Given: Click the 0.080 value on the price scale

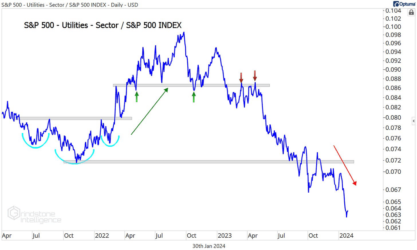Looking at the screenshot, I should pos(393,117).
